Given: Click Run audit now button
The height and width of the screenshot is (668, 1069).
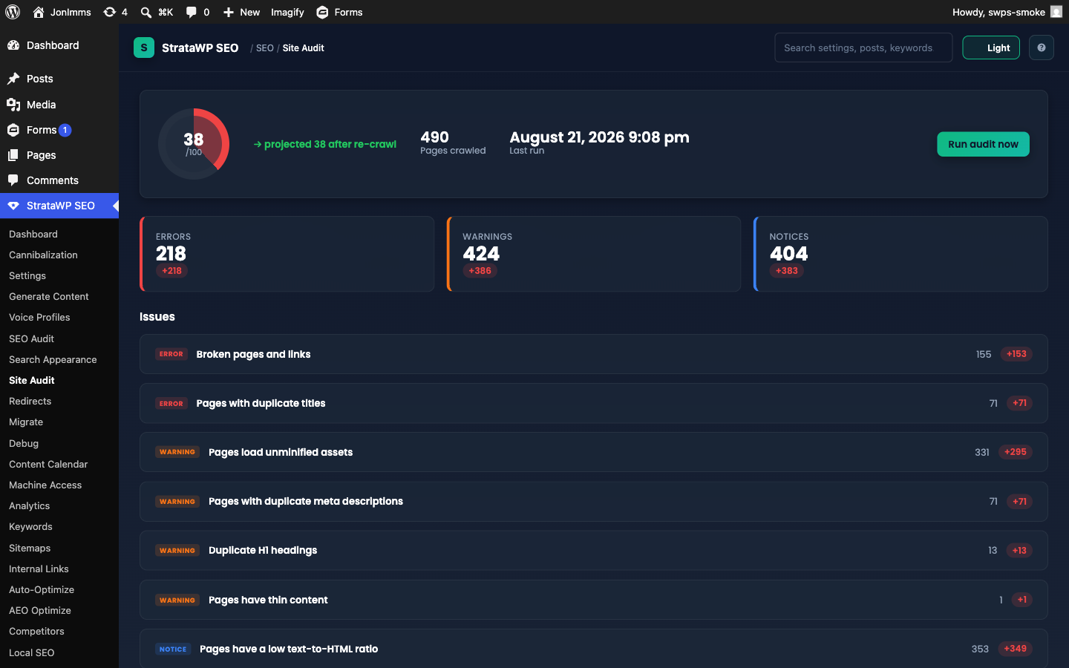Looking at the screenshot, I should pyautogui.click(x=983, y=144).
